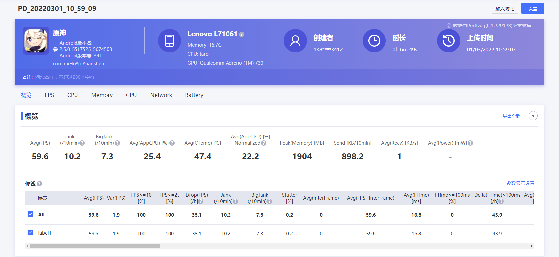The image size is (559, 257).
Task: Open the 参数显示设置 link
Action: click(x=520, y=183)
